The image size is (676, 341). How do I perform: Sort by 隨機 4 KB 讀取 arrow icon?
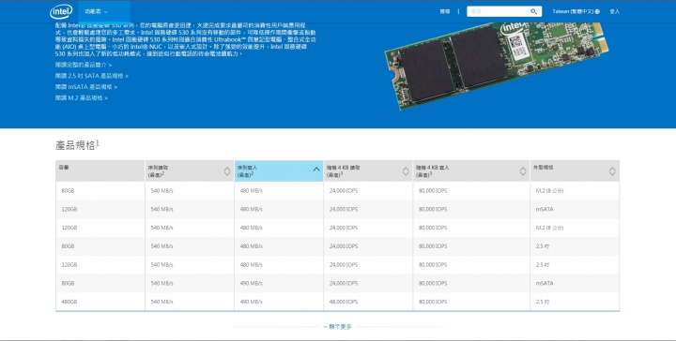[406, 171]
